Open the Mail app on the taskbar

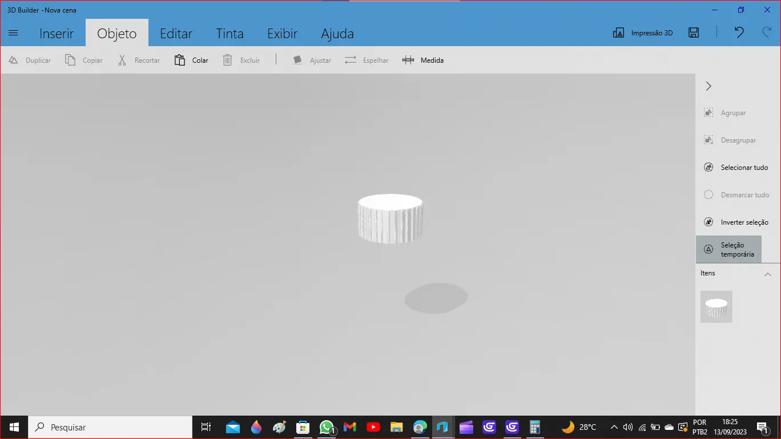tap(232, 427)
